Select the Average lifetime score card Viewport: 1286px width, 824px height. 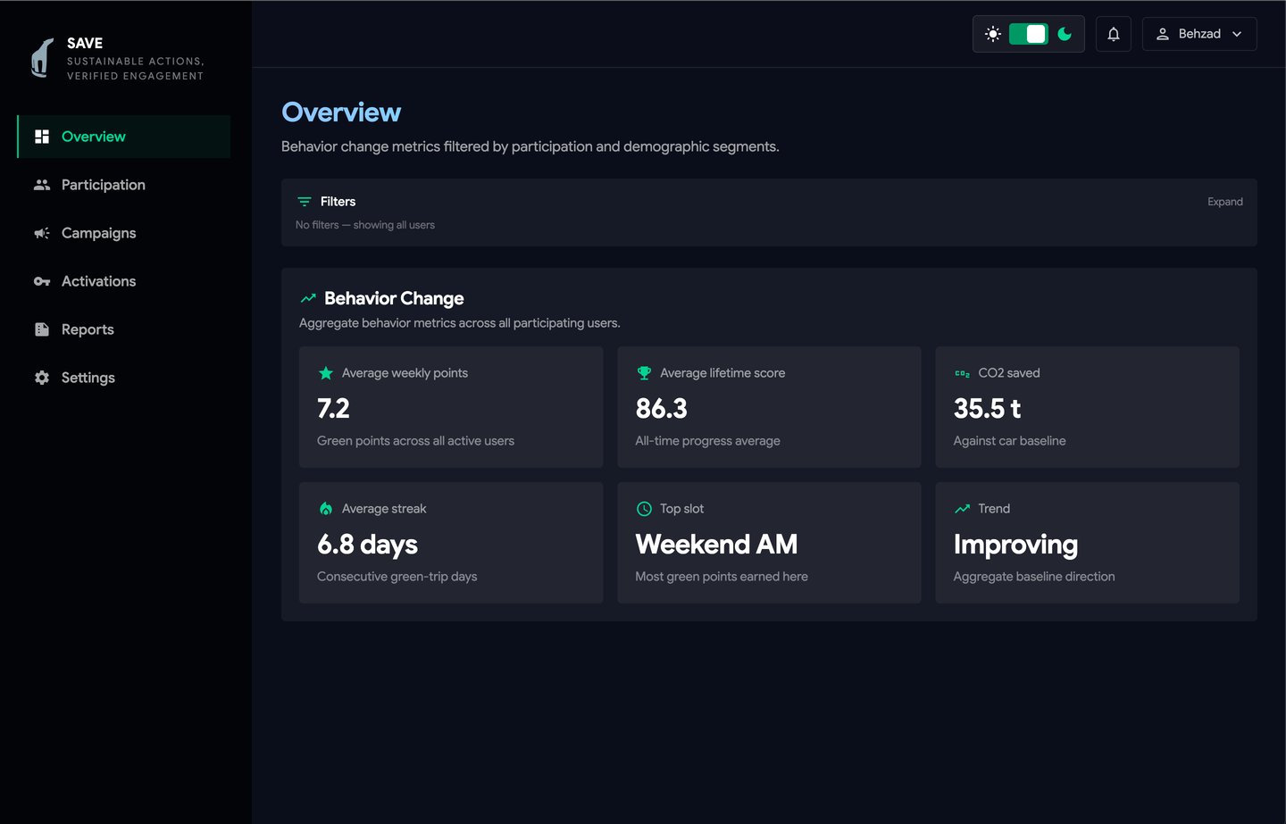(769, 407)
